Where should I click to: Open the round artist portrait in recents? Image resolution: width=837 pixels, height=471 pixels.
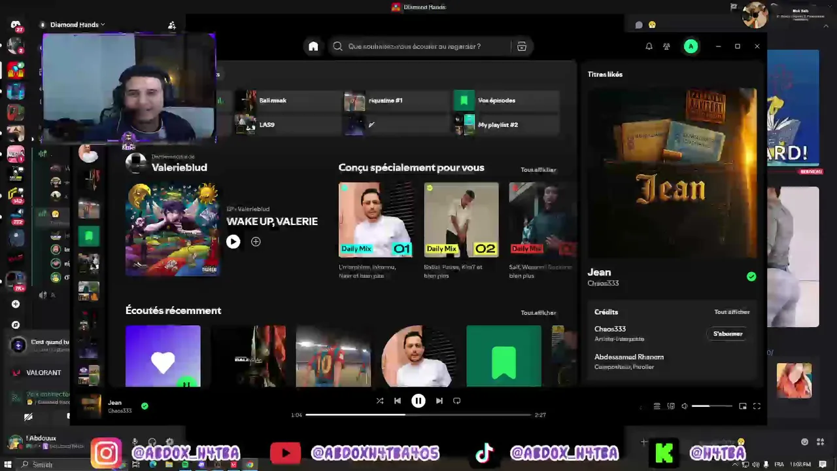pyautogui.click(x=418, y=356)
